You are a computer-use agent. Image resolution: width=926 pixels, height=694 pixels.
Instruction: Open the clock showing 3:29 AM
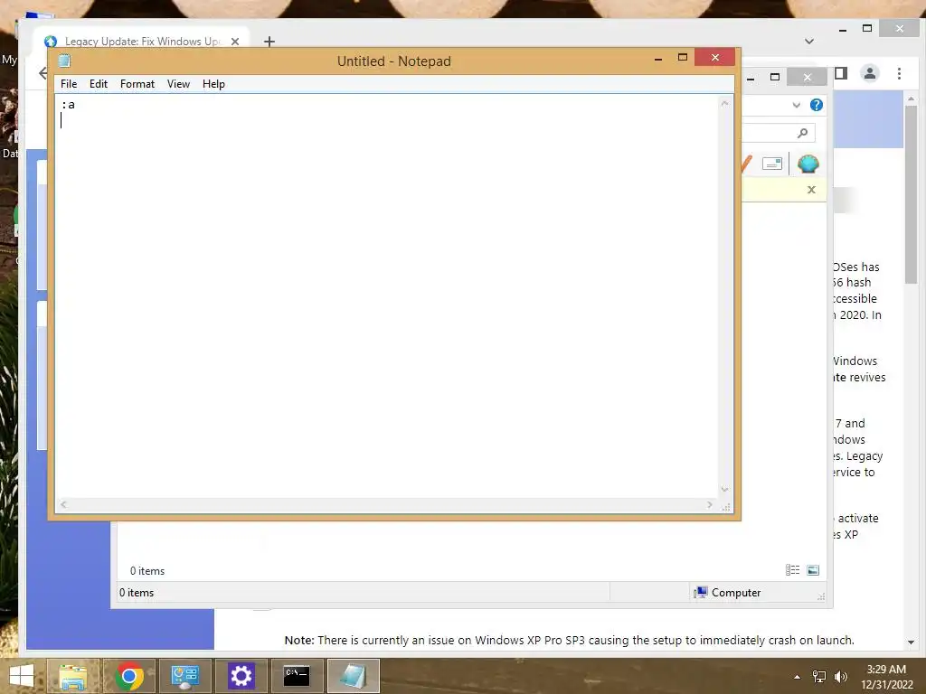(886, 677)
